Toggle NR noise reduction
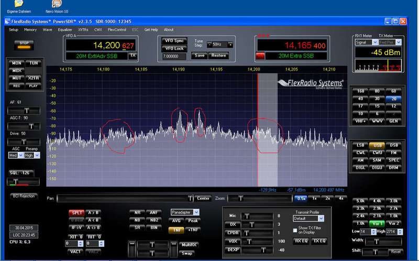 137,213
